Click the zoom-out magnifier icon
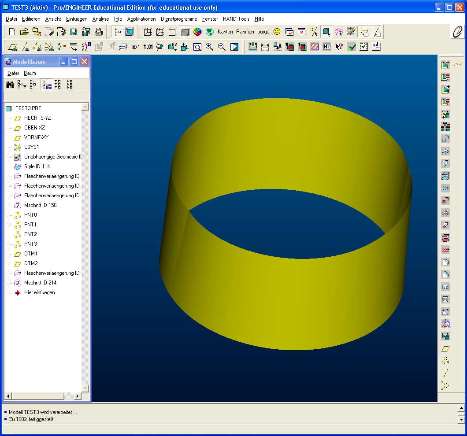Image resolution: width=467 pixels, height=436 pixels. pos(222,47)
